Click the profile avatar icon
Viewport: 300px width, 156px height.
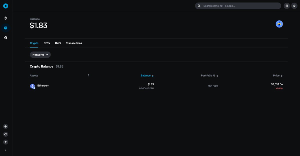(279, 24)
